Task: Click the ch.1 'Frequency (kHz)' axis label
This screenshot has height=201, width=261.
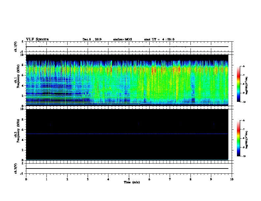Action: [x=18, y=77]
